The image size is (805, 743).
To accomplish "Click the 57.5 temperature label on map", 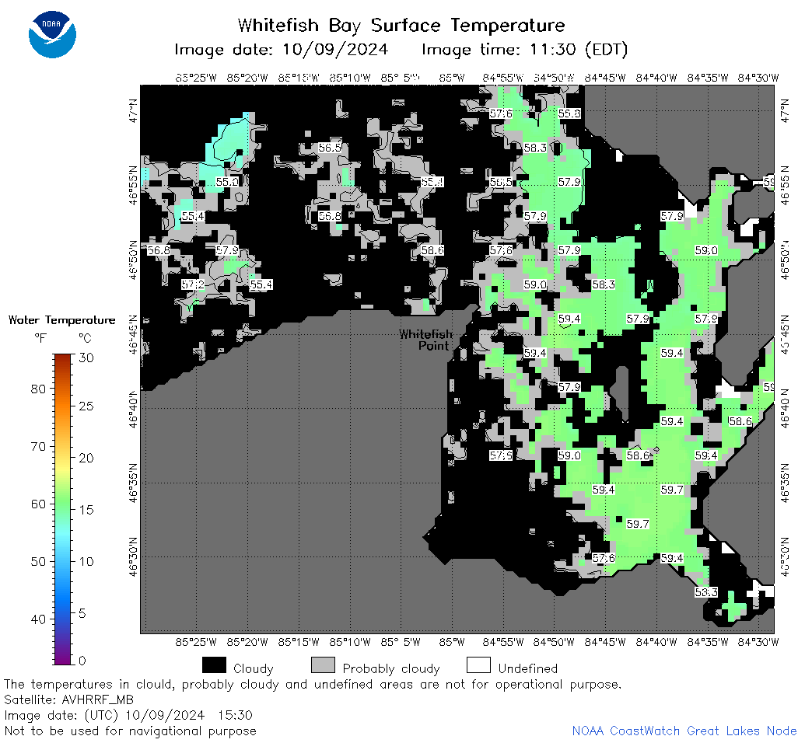I will [501, 455].
